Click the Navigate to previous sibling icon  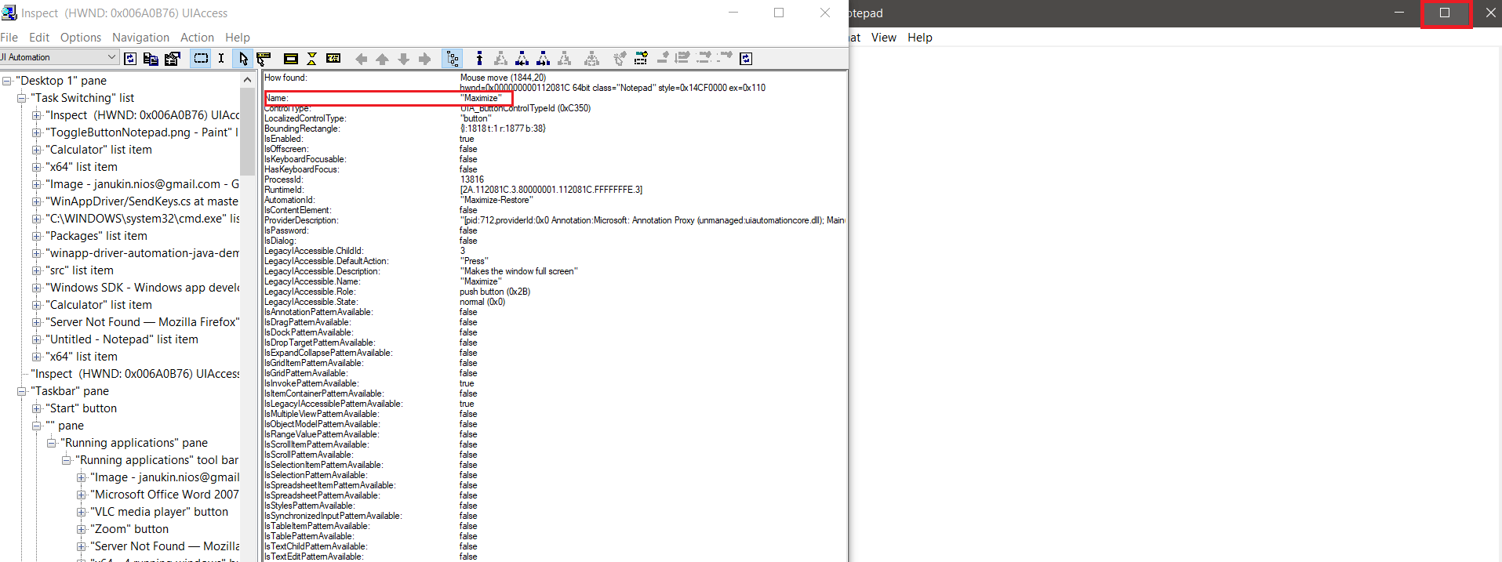coord(361,59)
